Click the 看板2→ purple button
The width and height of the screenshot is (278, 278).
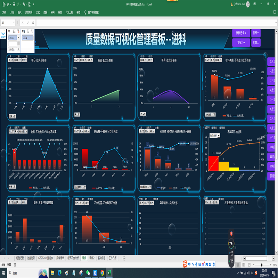(241, 42)
